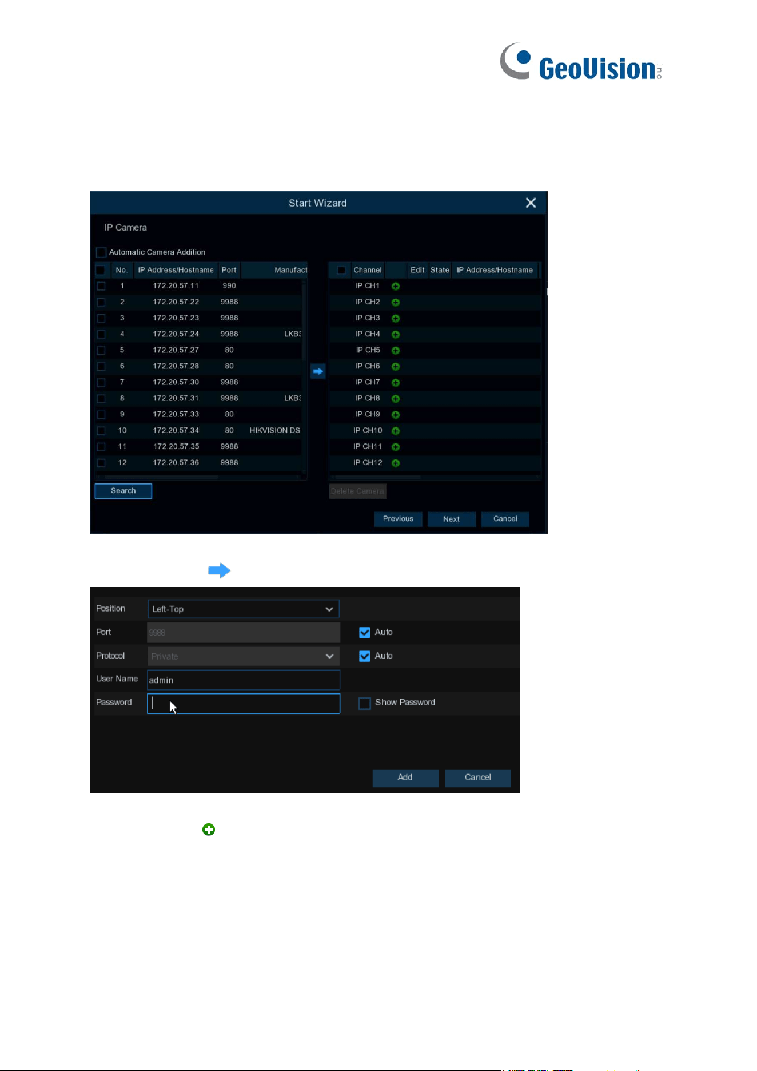Click Add to add the camera

coord(405,778)
